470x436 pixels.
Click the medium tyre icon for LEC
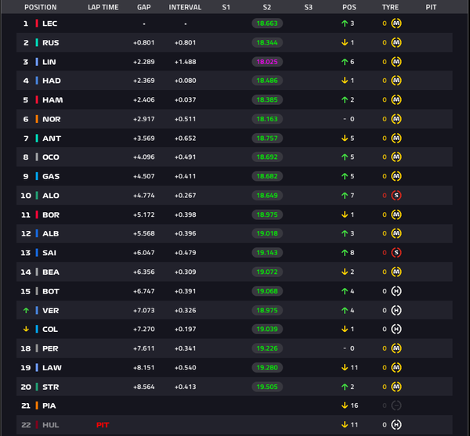(x=396, y=23)
